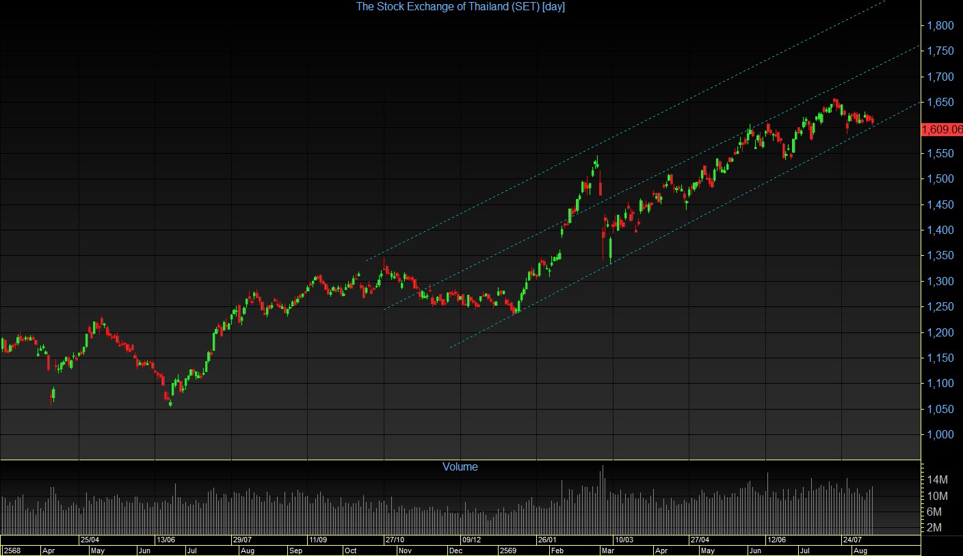Select the 2569 year label
This screenshot has width=963, height=556.
(x=508, y=551)
